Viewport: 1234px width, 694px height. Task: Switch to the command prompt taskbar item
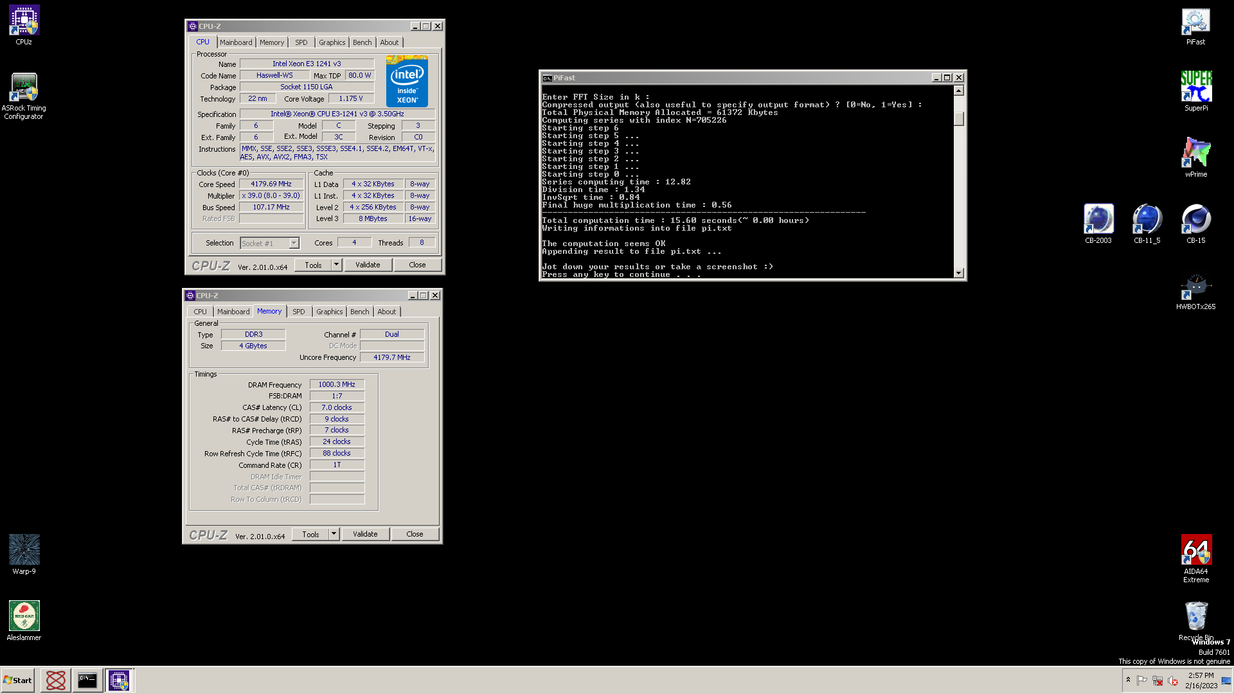87,681
